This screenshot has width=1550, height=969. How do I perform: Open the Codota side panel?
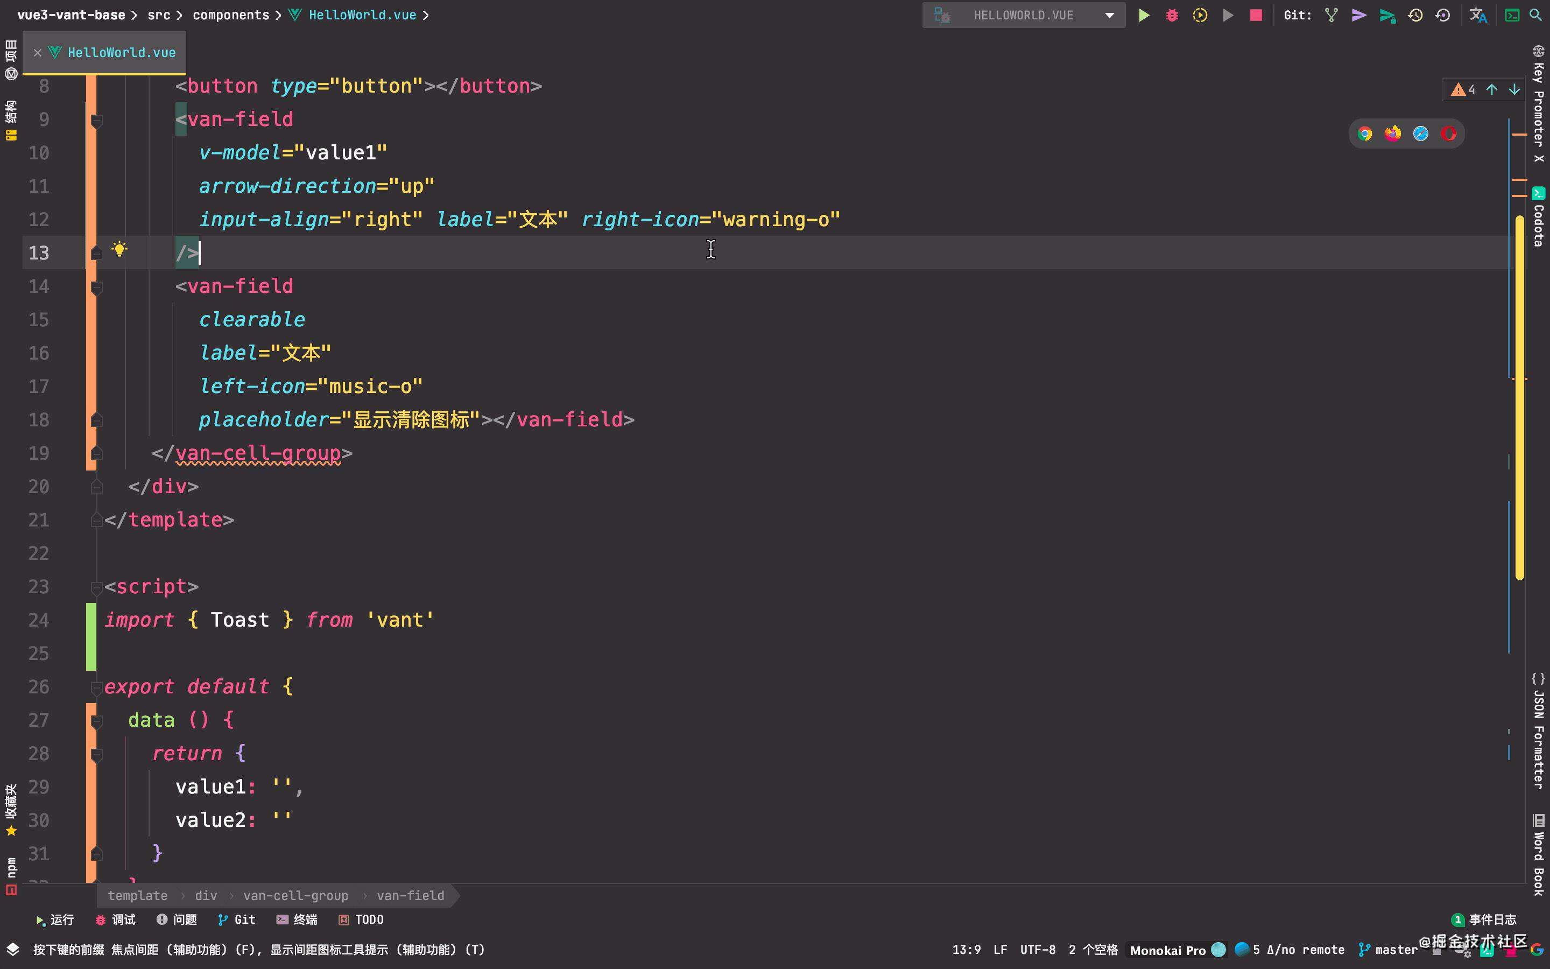point(1539,216)
